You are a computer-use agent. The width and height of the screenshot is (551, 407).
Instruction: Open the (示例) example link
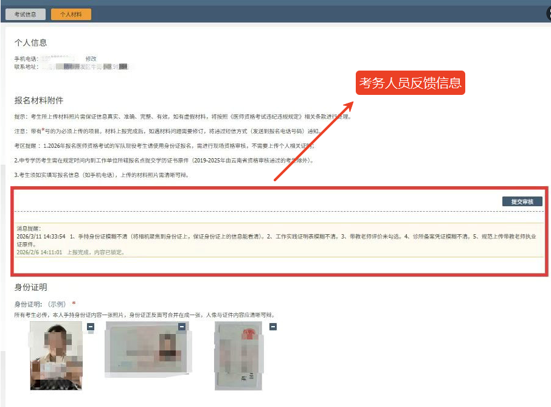click(x=56, y=304)
